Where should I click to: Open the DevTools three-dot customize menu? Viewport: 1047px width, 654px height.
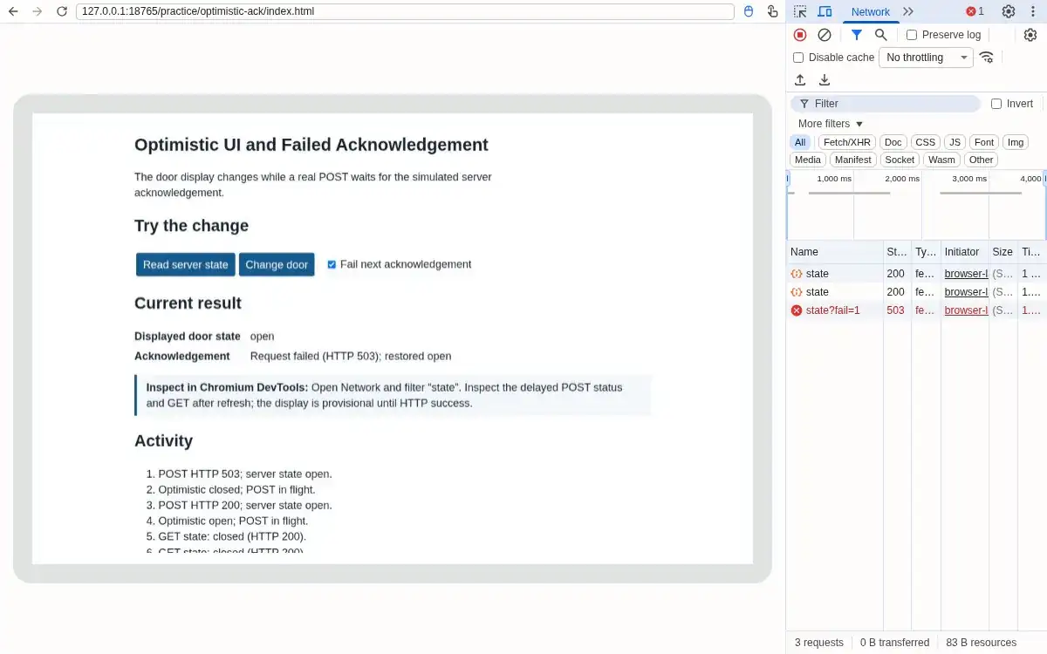1033,11
